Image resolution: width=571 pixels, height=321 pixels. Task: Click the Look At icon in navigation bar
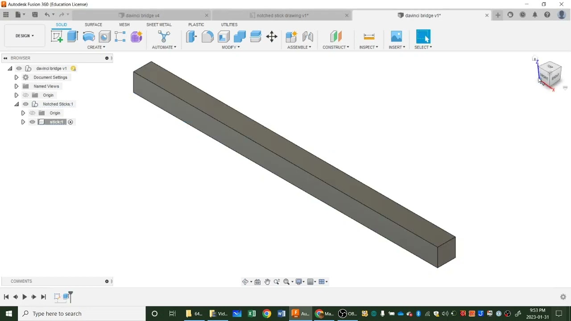click(x=257, y=282)
